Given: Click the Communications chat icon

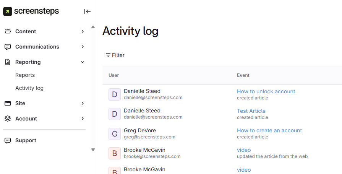Looking at the screenshot, I should 8,47.
